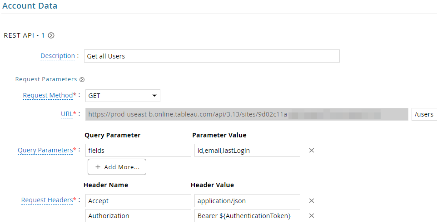The image size is (437, 224).
Task: Edit the 'Accept' header name box
Action: (x=138, y=200)
